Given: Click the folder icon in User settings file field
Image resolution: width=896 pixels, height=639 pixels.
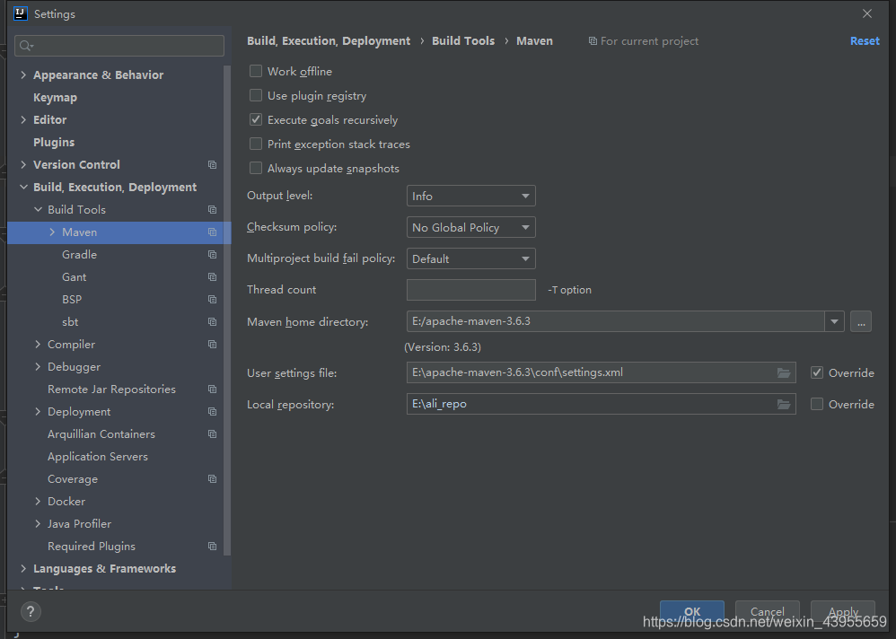Looking at the screenshot, I should (x=784, y=372).
